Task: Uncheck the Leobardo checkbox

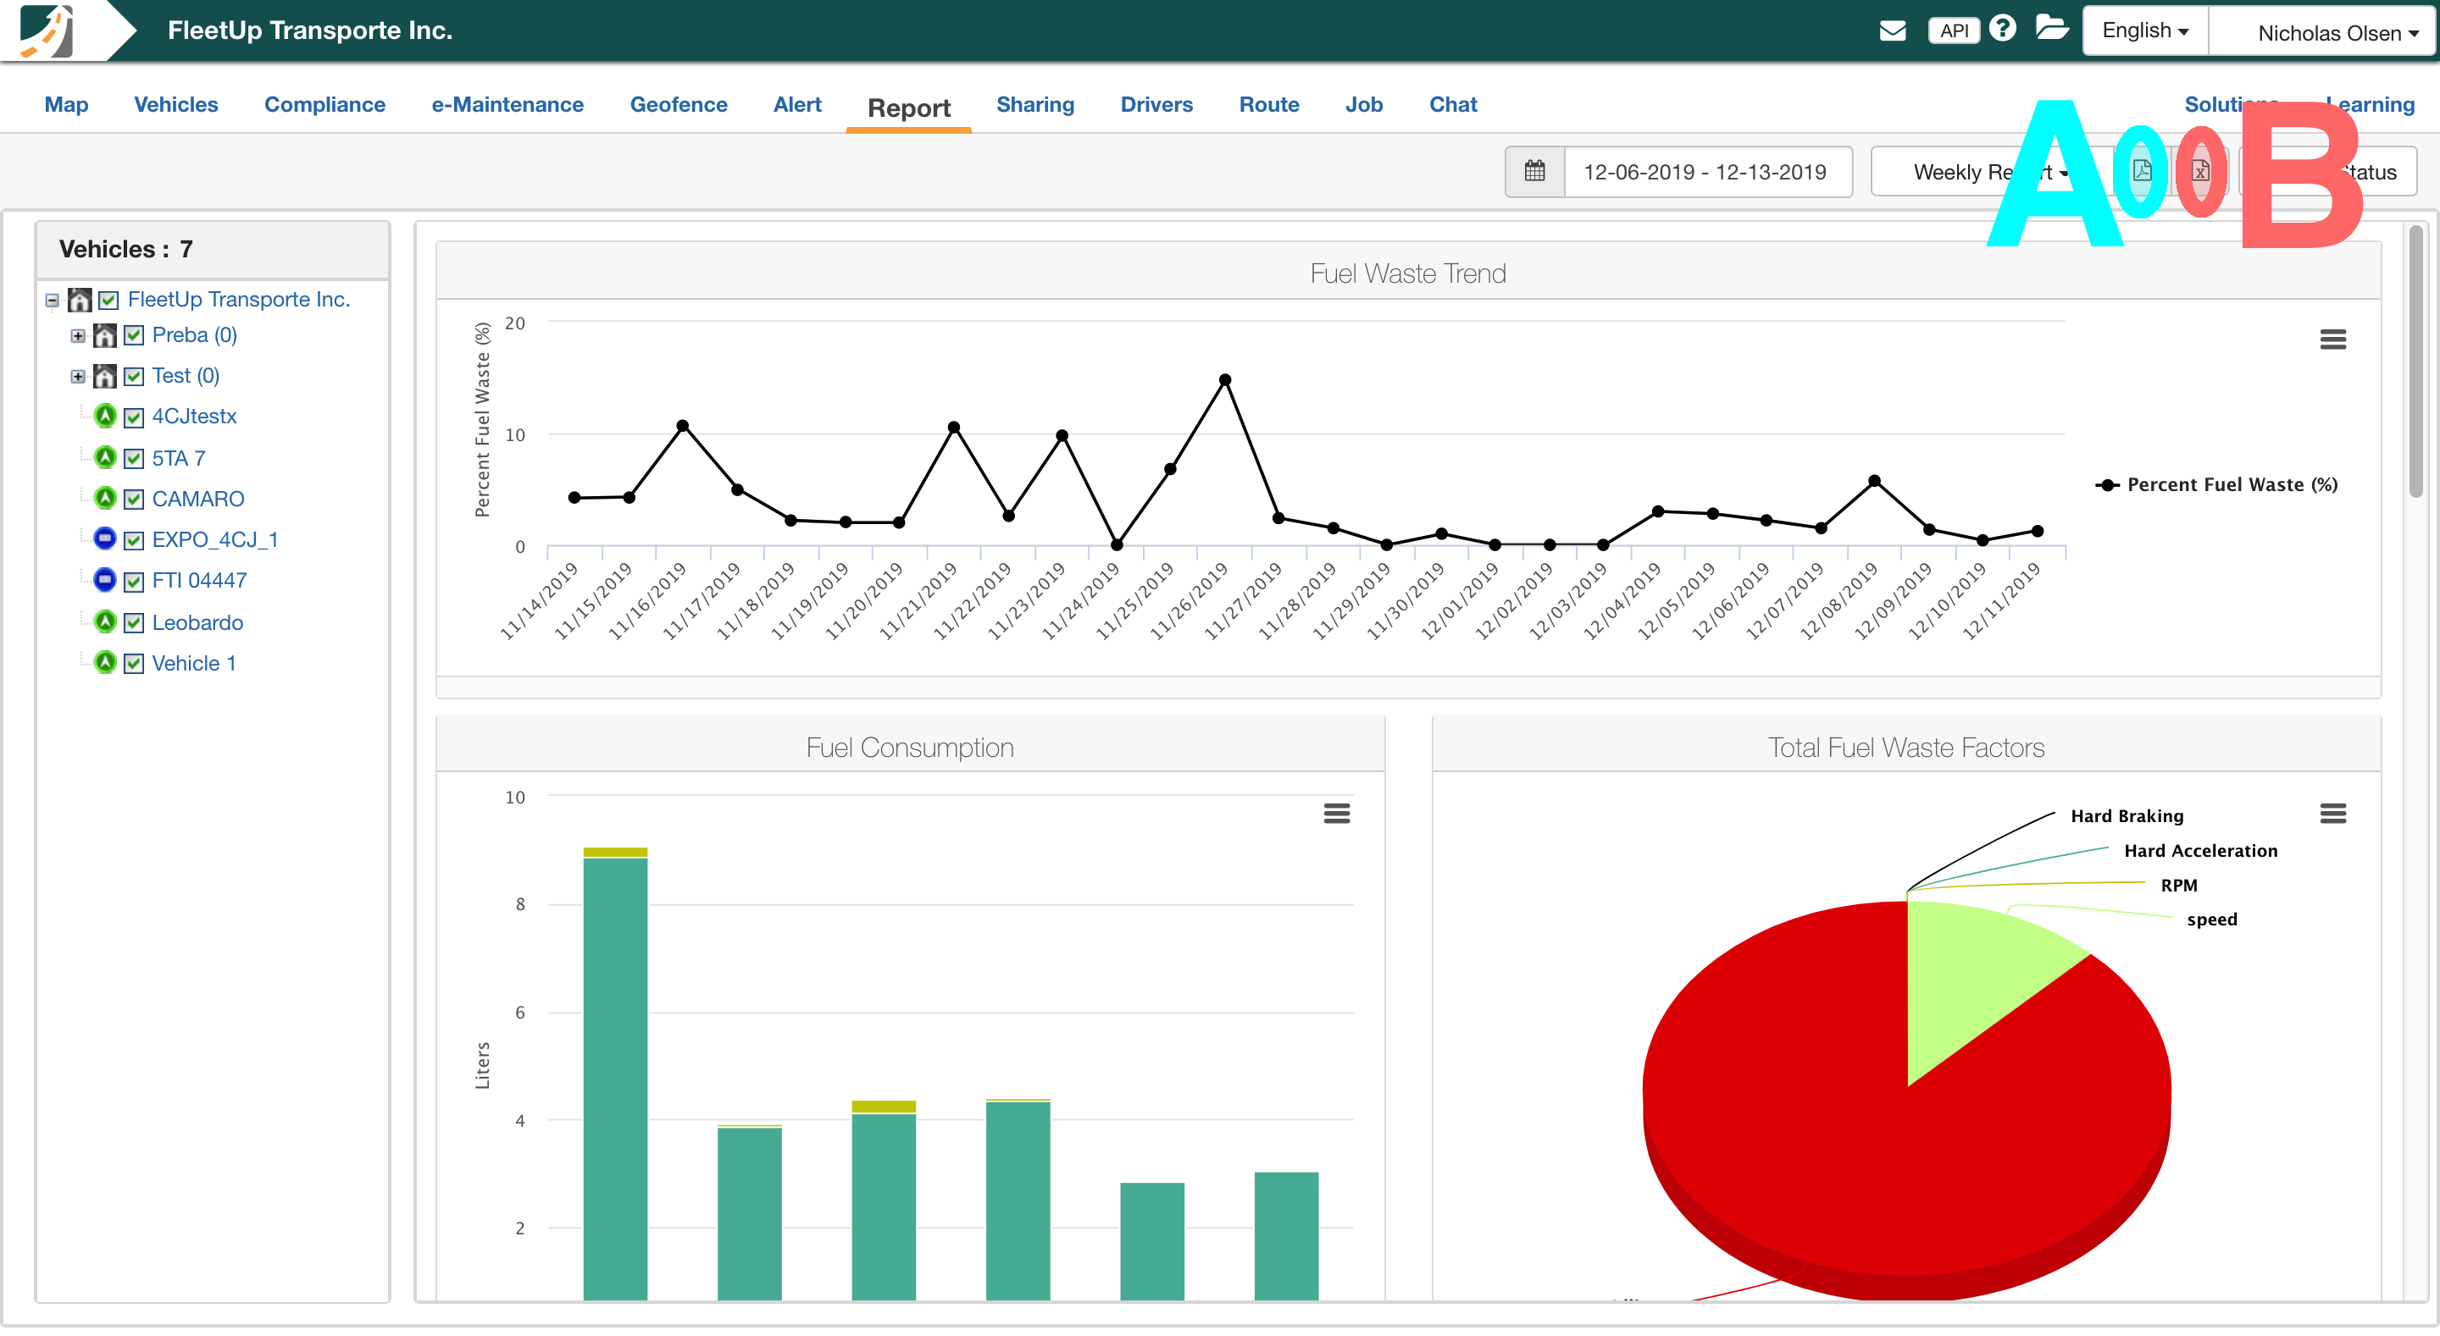Action: [134, 623]
